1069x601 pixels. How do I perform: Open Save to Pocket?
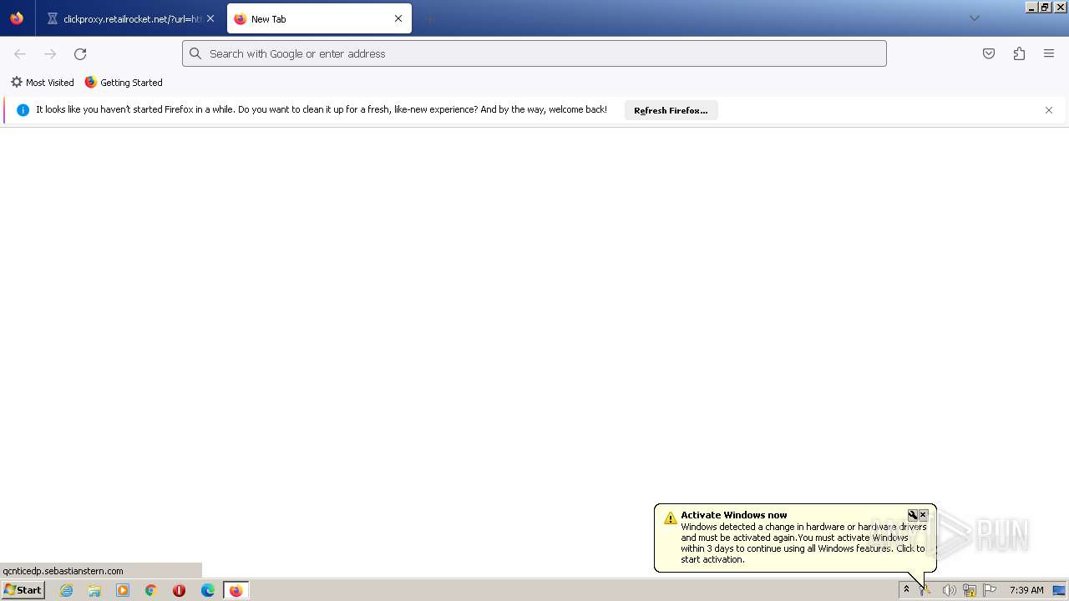point(989,53)
